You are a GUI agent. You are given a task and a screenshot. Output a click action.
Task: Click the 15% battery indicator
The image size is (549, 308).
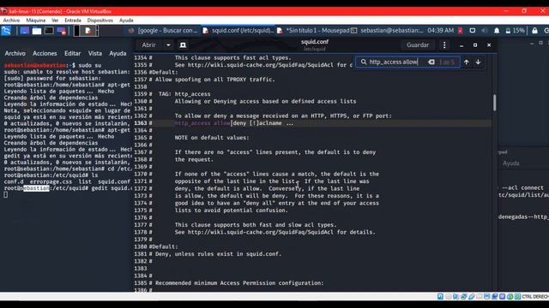[515, 31]
